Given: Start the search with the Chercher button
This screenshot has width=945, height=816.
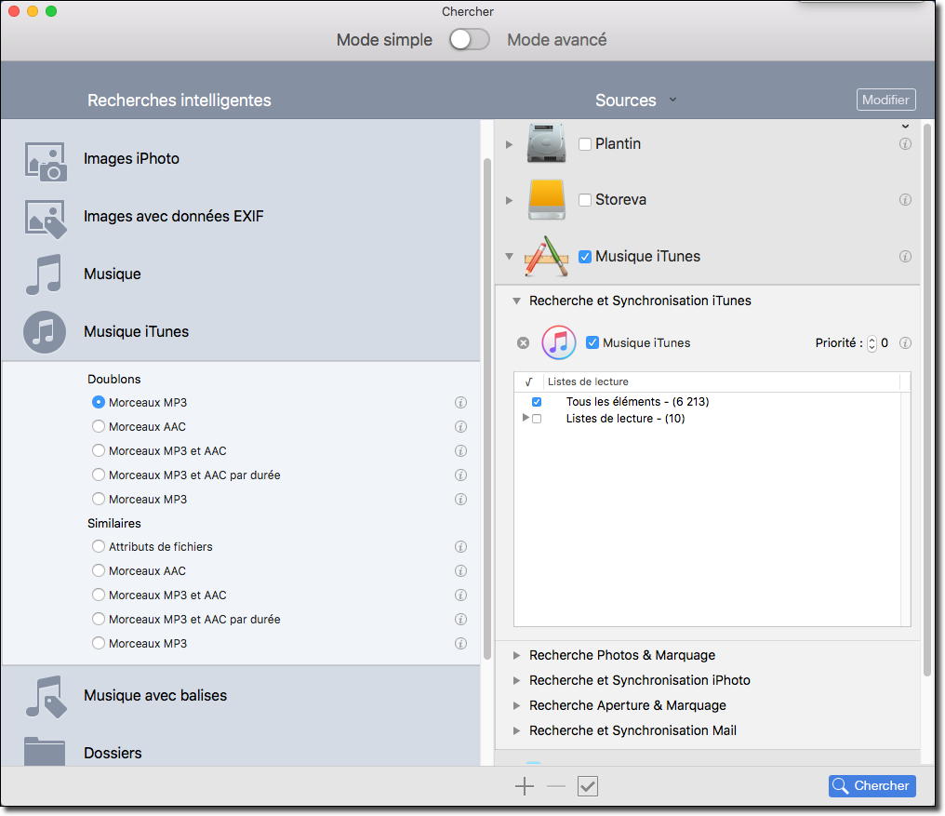Looking at the screenshot, I should [x=872, y=786].
